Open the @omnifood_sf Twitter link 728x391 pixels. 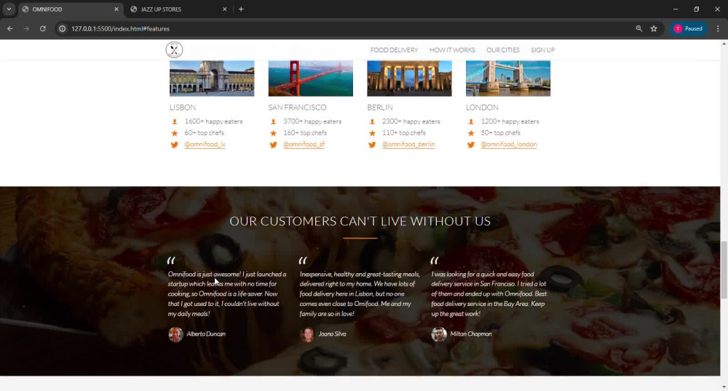[x=304, y=145]
